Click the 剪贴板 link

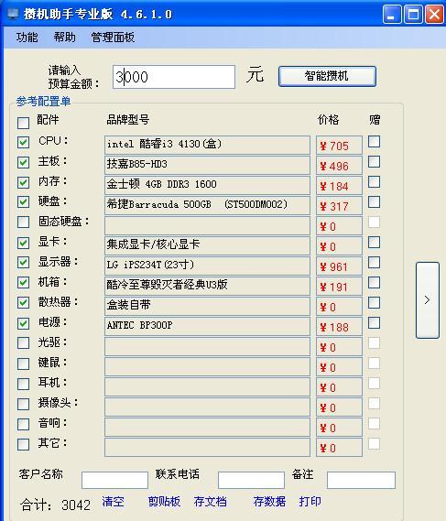(x=164, y=502)
